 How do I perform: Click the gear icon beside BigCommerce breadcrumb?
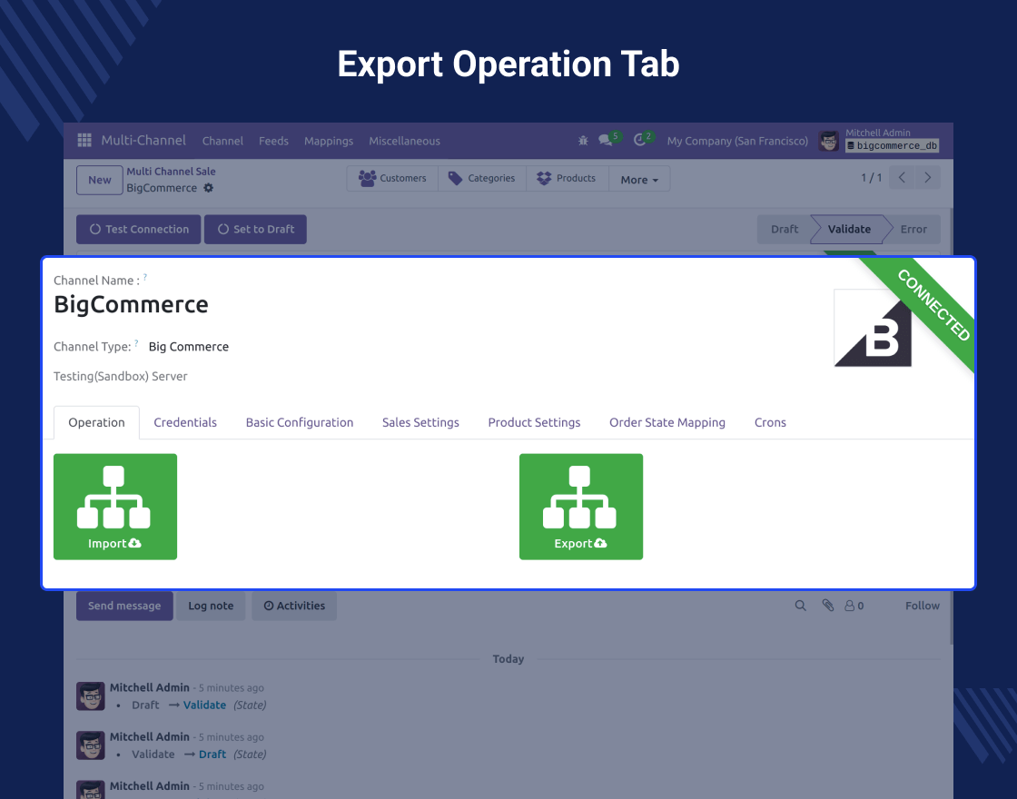[208, 188]
